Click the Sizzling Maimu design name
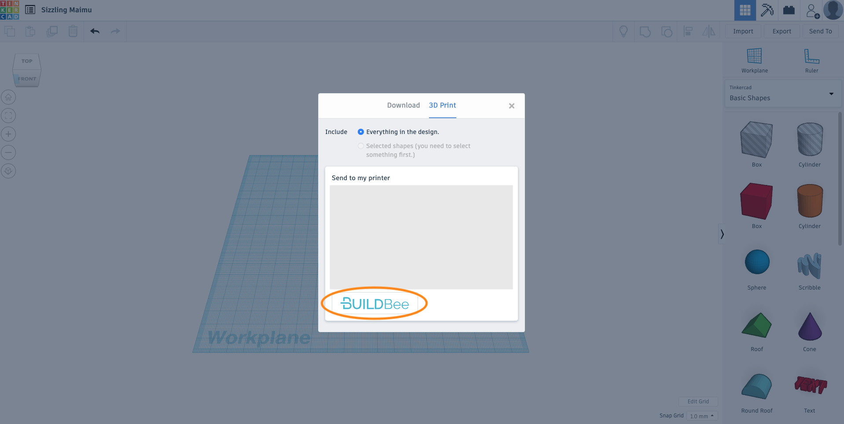The image size is (844, 424). pyautogui.click(x=66, y=10)
